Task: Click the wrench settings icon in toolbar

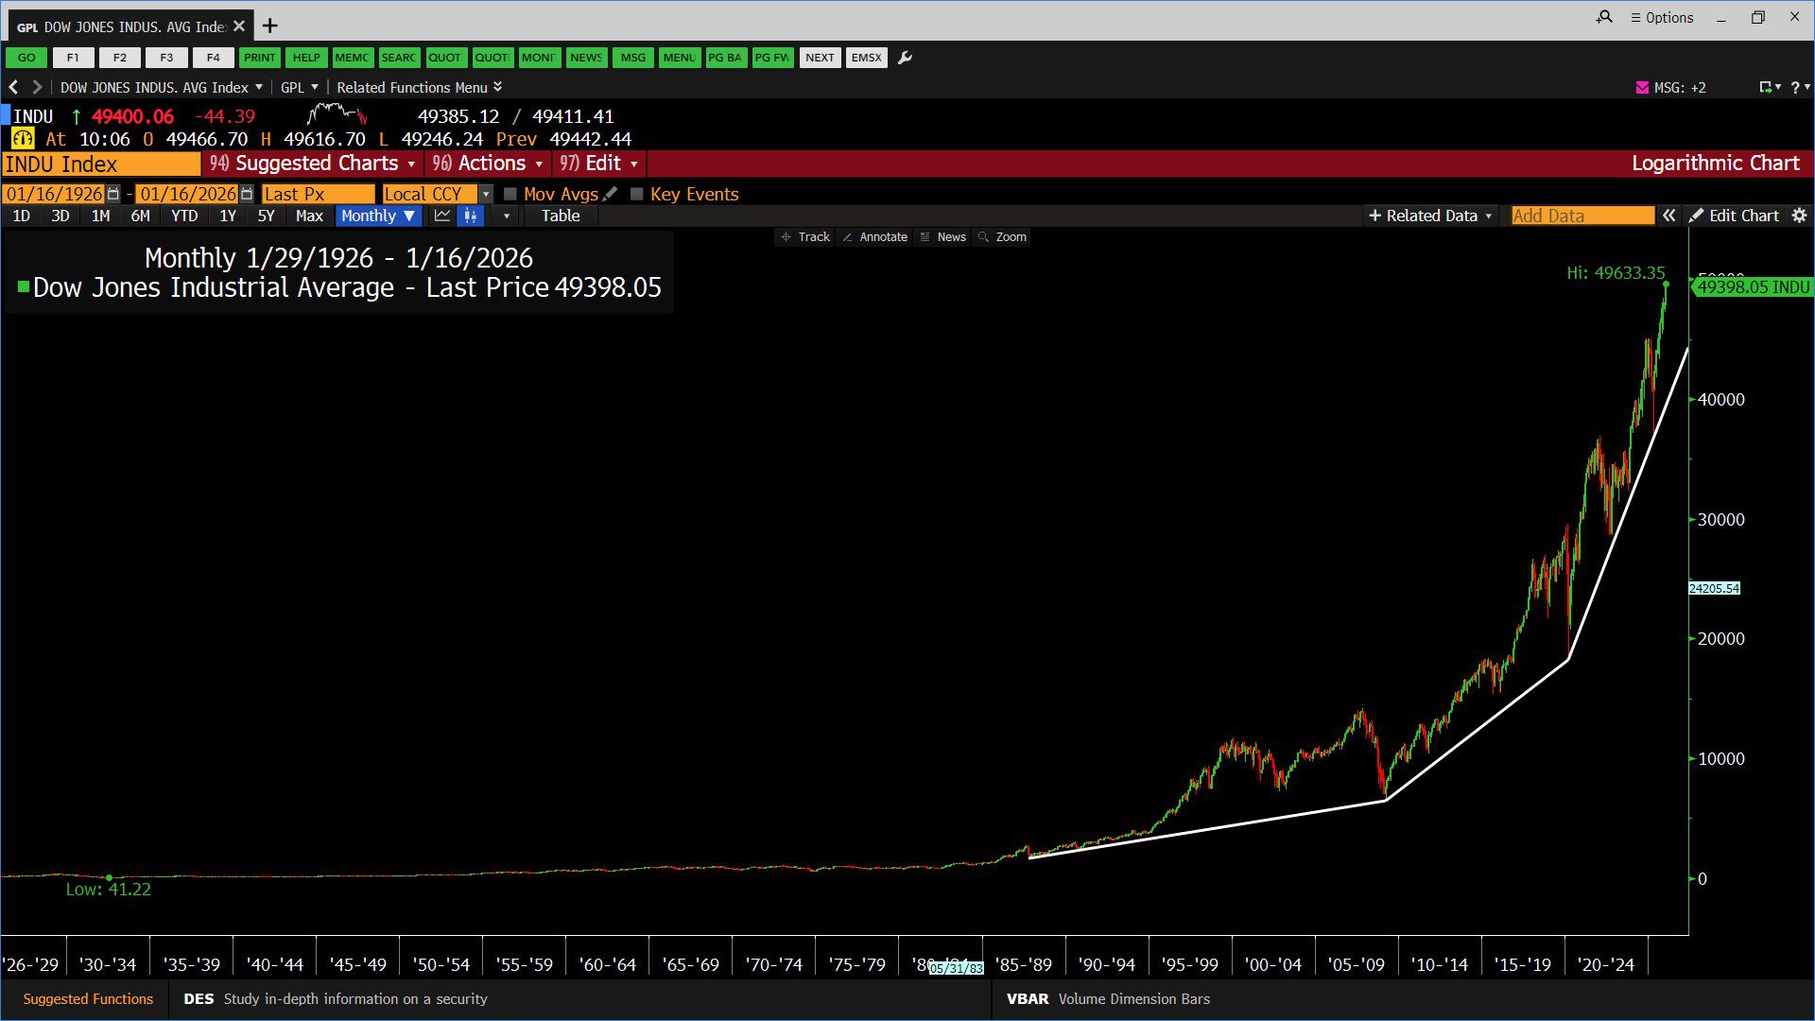Action: coord(905,58)
